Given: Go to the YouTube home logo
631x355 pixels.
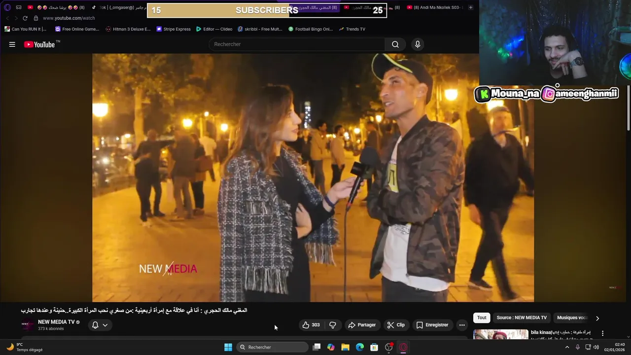Looking at the screenshot, I should pos(39,44).
